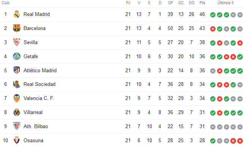This screenshot has height=146, width=244.
Task: Click the Club column header
Action: coord(6,3)
